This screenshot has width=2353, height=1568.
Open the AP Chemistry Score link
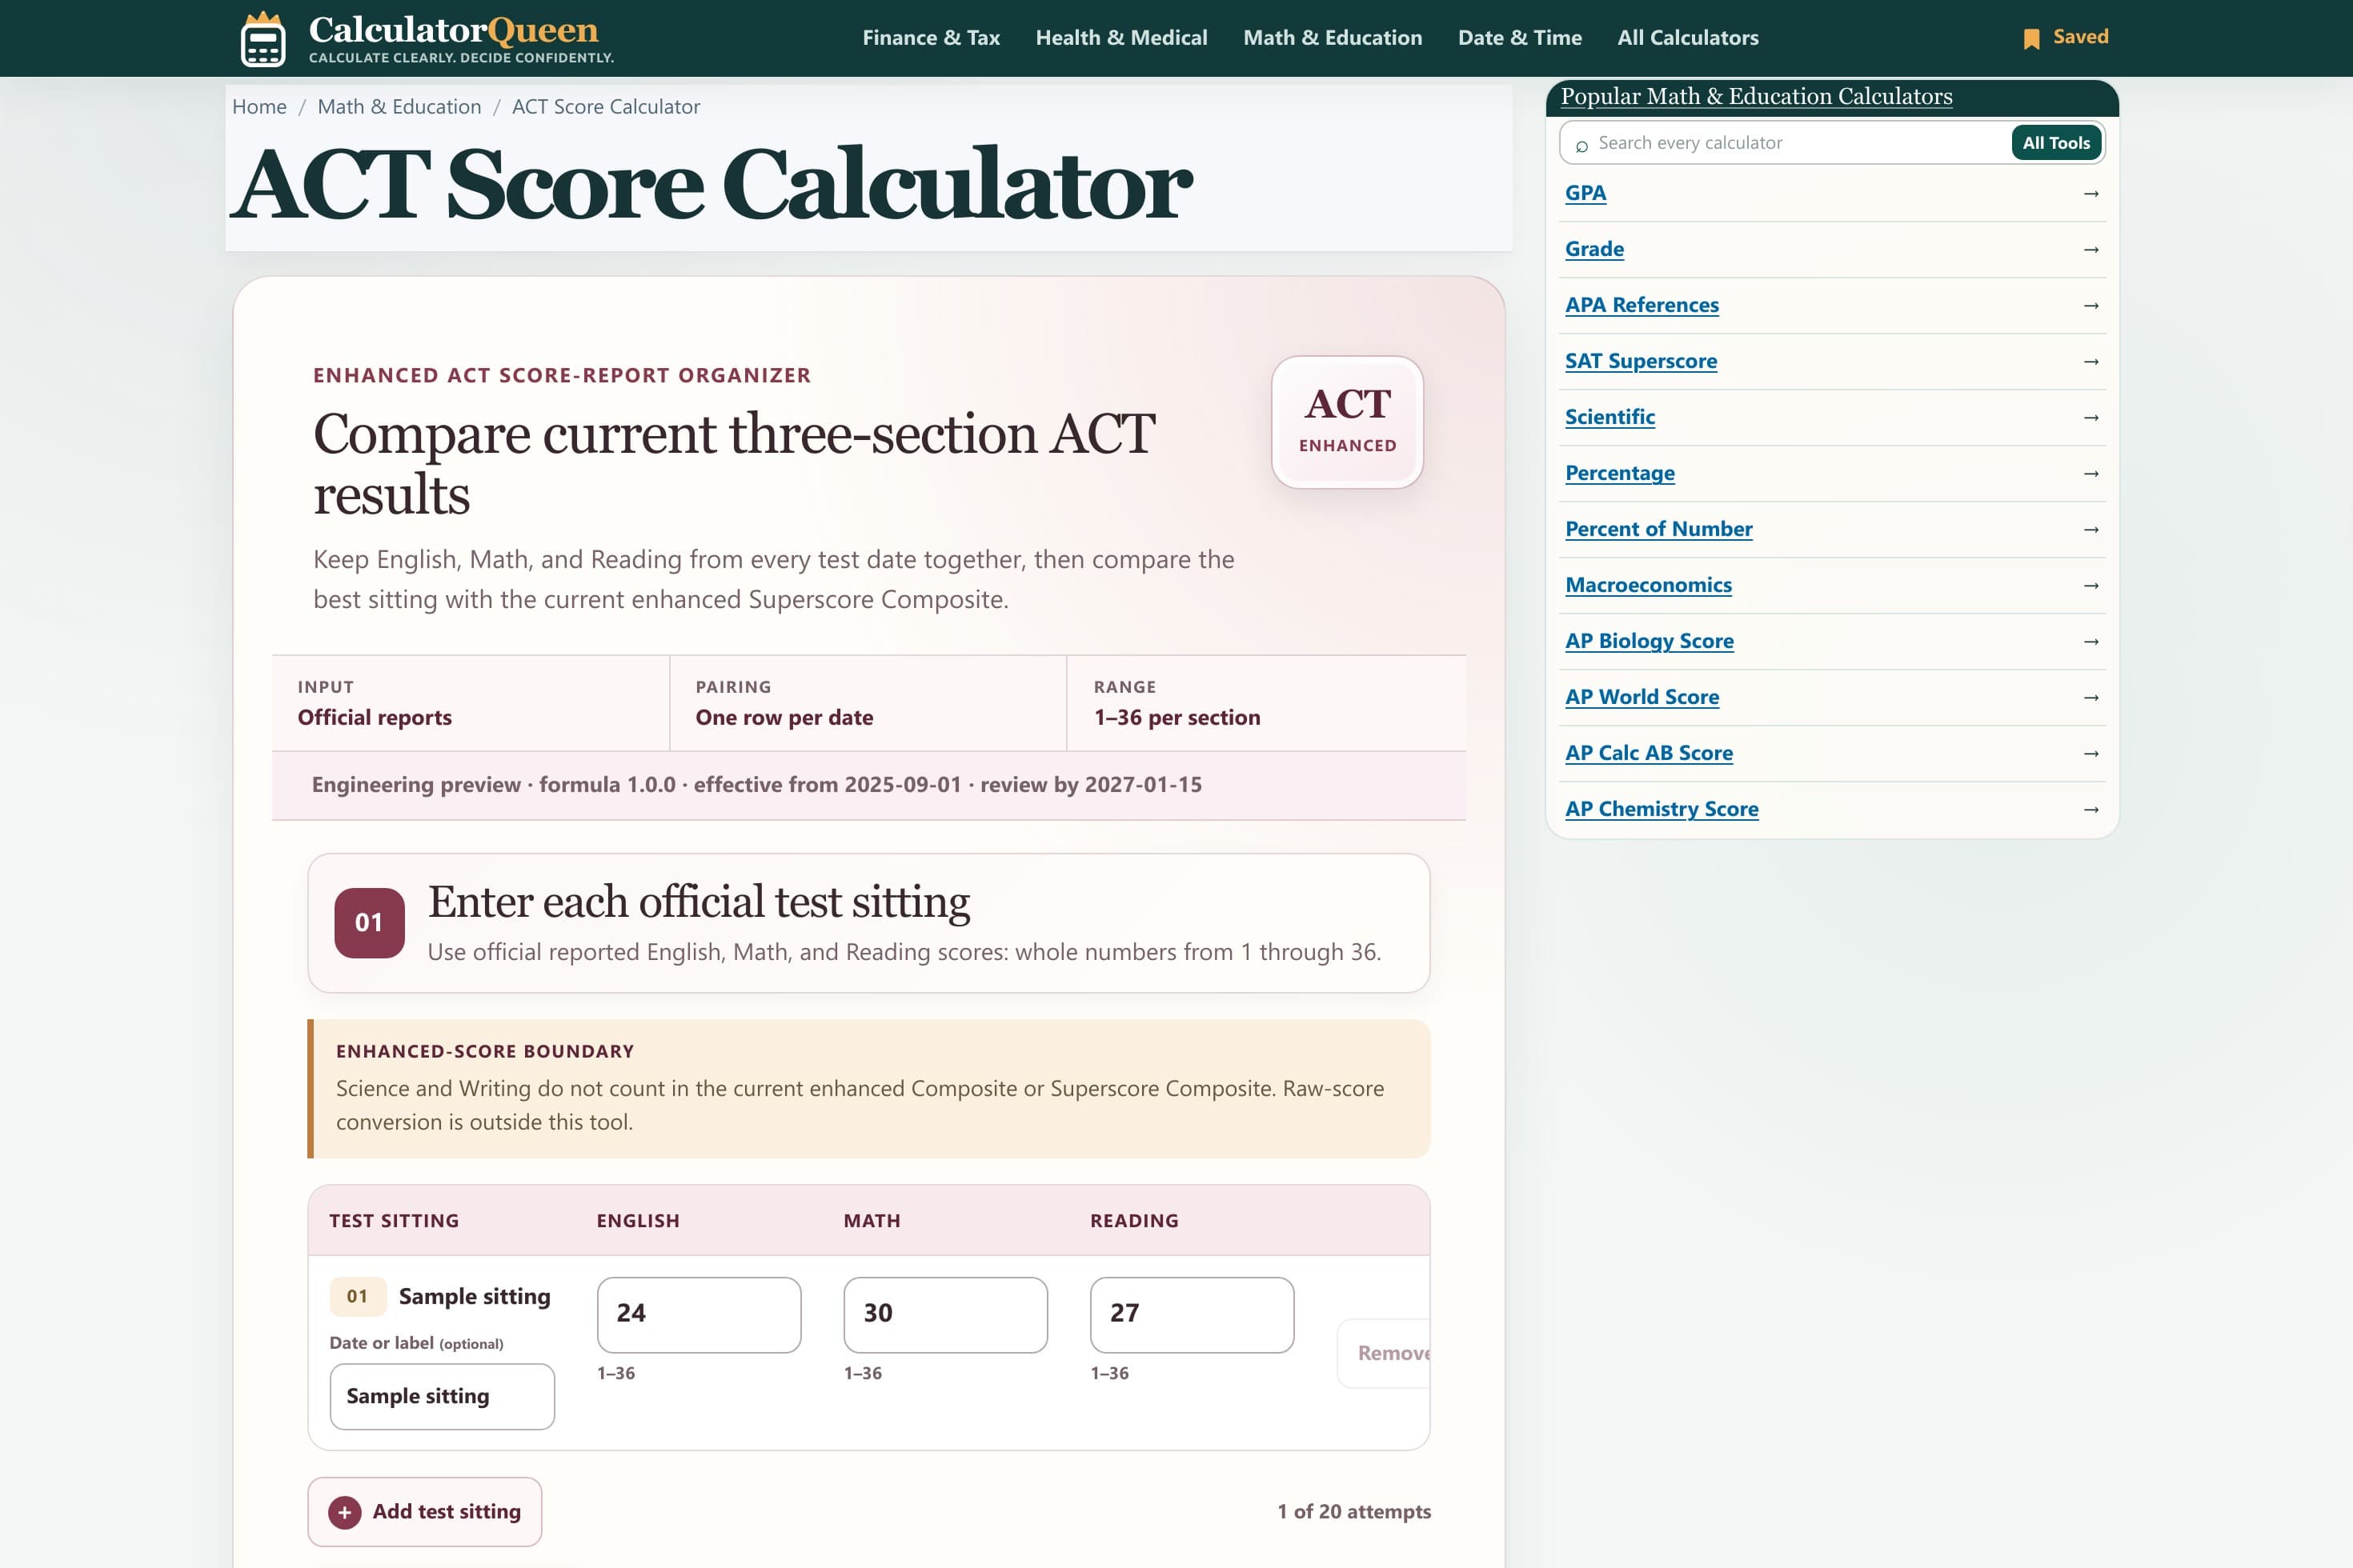pos(1662,809)
